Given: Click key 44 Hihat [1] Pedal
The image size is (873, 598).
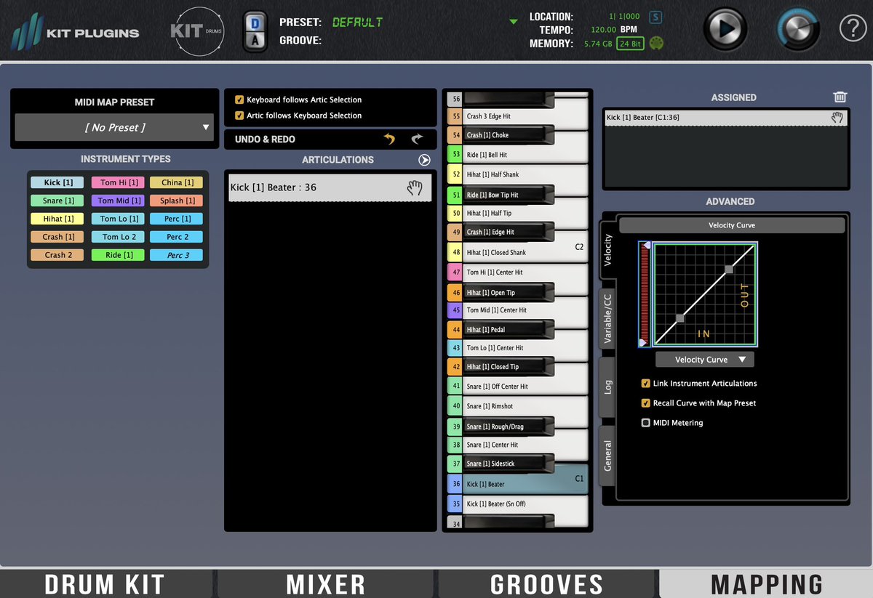Looking at the screenshot, I should [501, 329].
